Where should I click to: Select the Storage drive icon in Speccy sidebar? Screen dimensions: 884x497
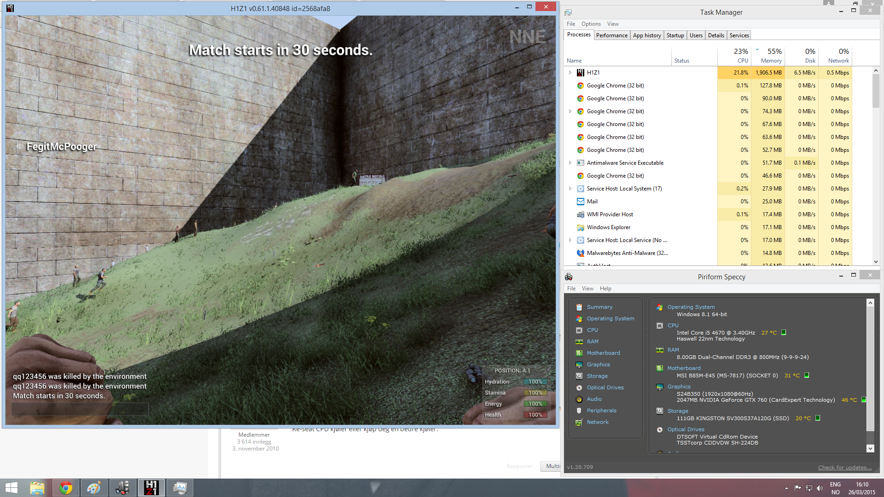tap(579, 376)
